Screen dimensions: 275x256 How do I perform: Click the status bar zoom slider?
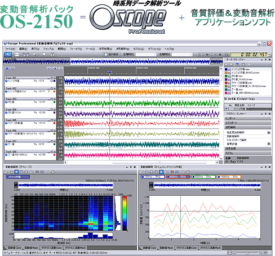[247, 253]
